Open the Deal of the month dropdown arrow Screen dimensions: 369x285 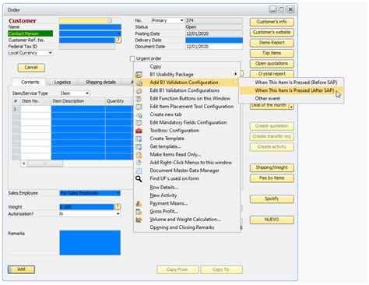click(x=292, y=107)
